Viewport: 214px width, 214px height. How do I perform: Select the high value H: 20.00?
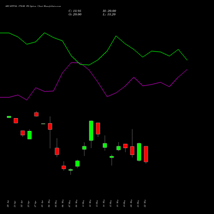click(110, 11)
